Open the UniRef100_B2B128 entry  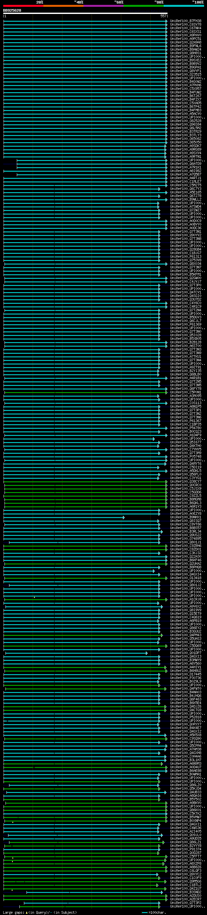coord(186,342)
